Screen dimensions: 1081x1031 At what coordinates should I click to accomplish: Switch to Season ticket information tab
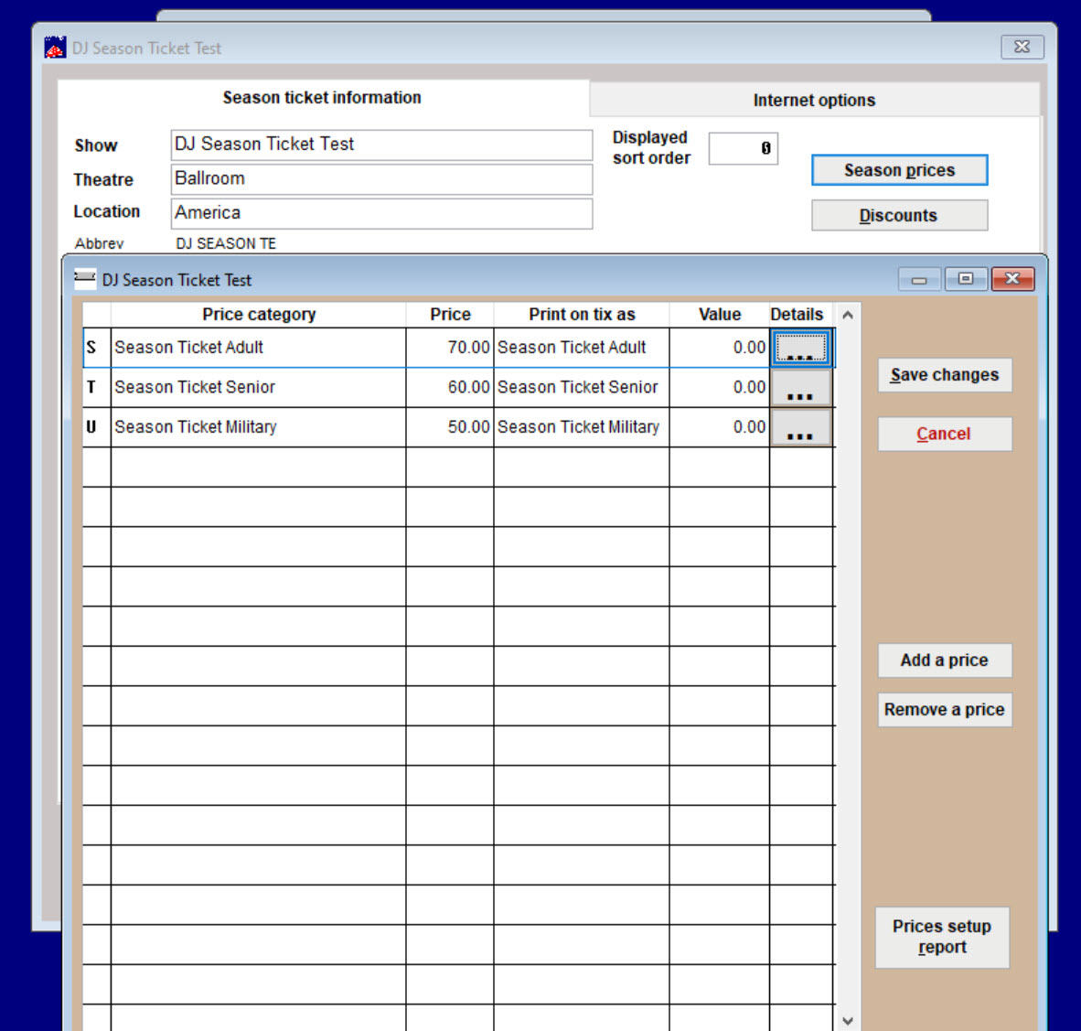[322, 98]
